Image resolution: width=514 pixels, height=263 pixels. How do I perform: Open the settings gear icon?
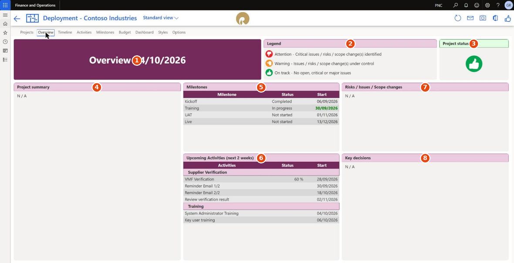tap(487, 5)
